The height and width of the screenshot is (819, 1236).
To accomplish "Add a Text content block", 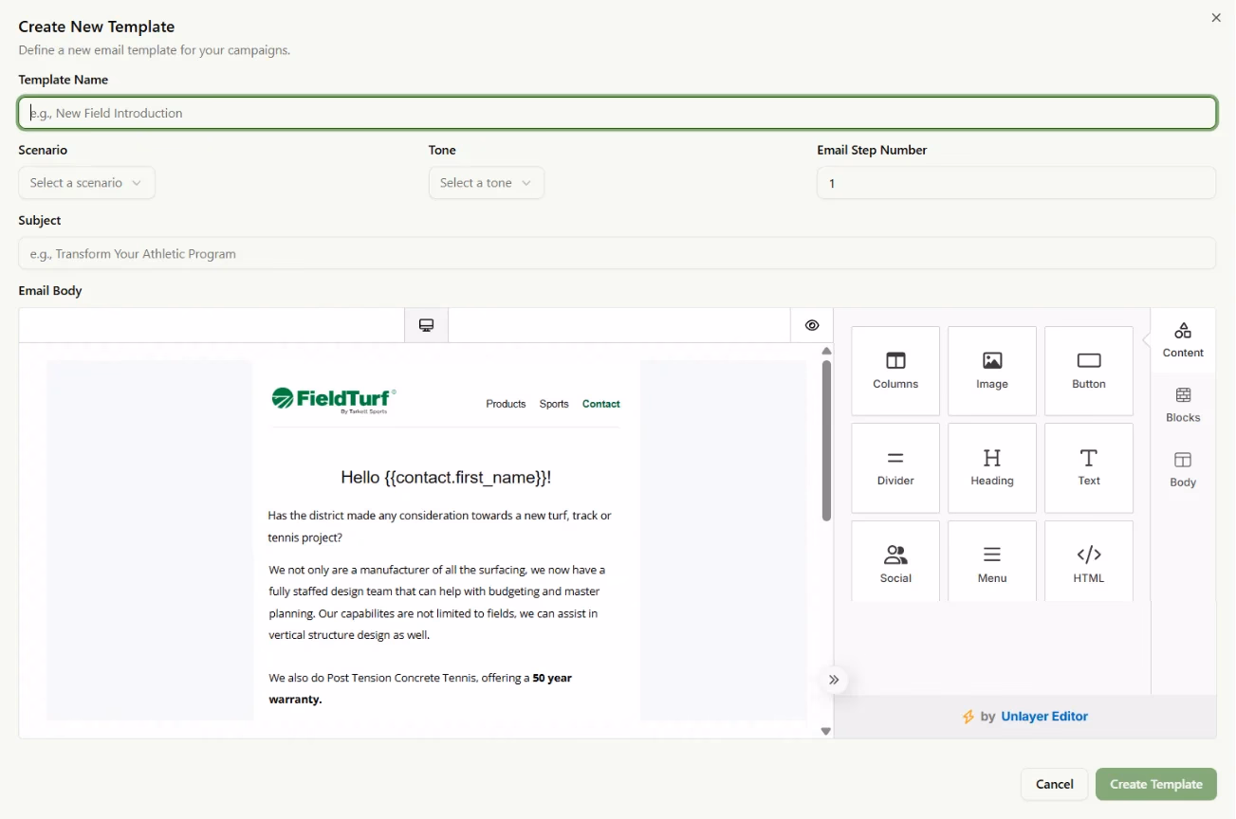I will point(1089,468).
